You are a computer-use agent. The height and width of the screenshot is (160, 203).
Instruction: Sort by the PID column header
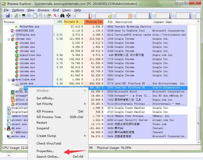110,22
